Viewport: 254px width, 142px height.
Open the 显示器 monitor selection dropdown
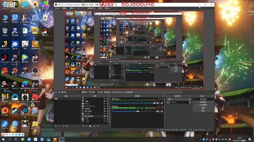pos(143,92)
